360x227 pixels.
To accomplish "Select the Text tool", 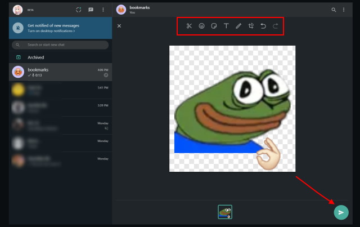I will pyautogui.click(x=226, y=26).
